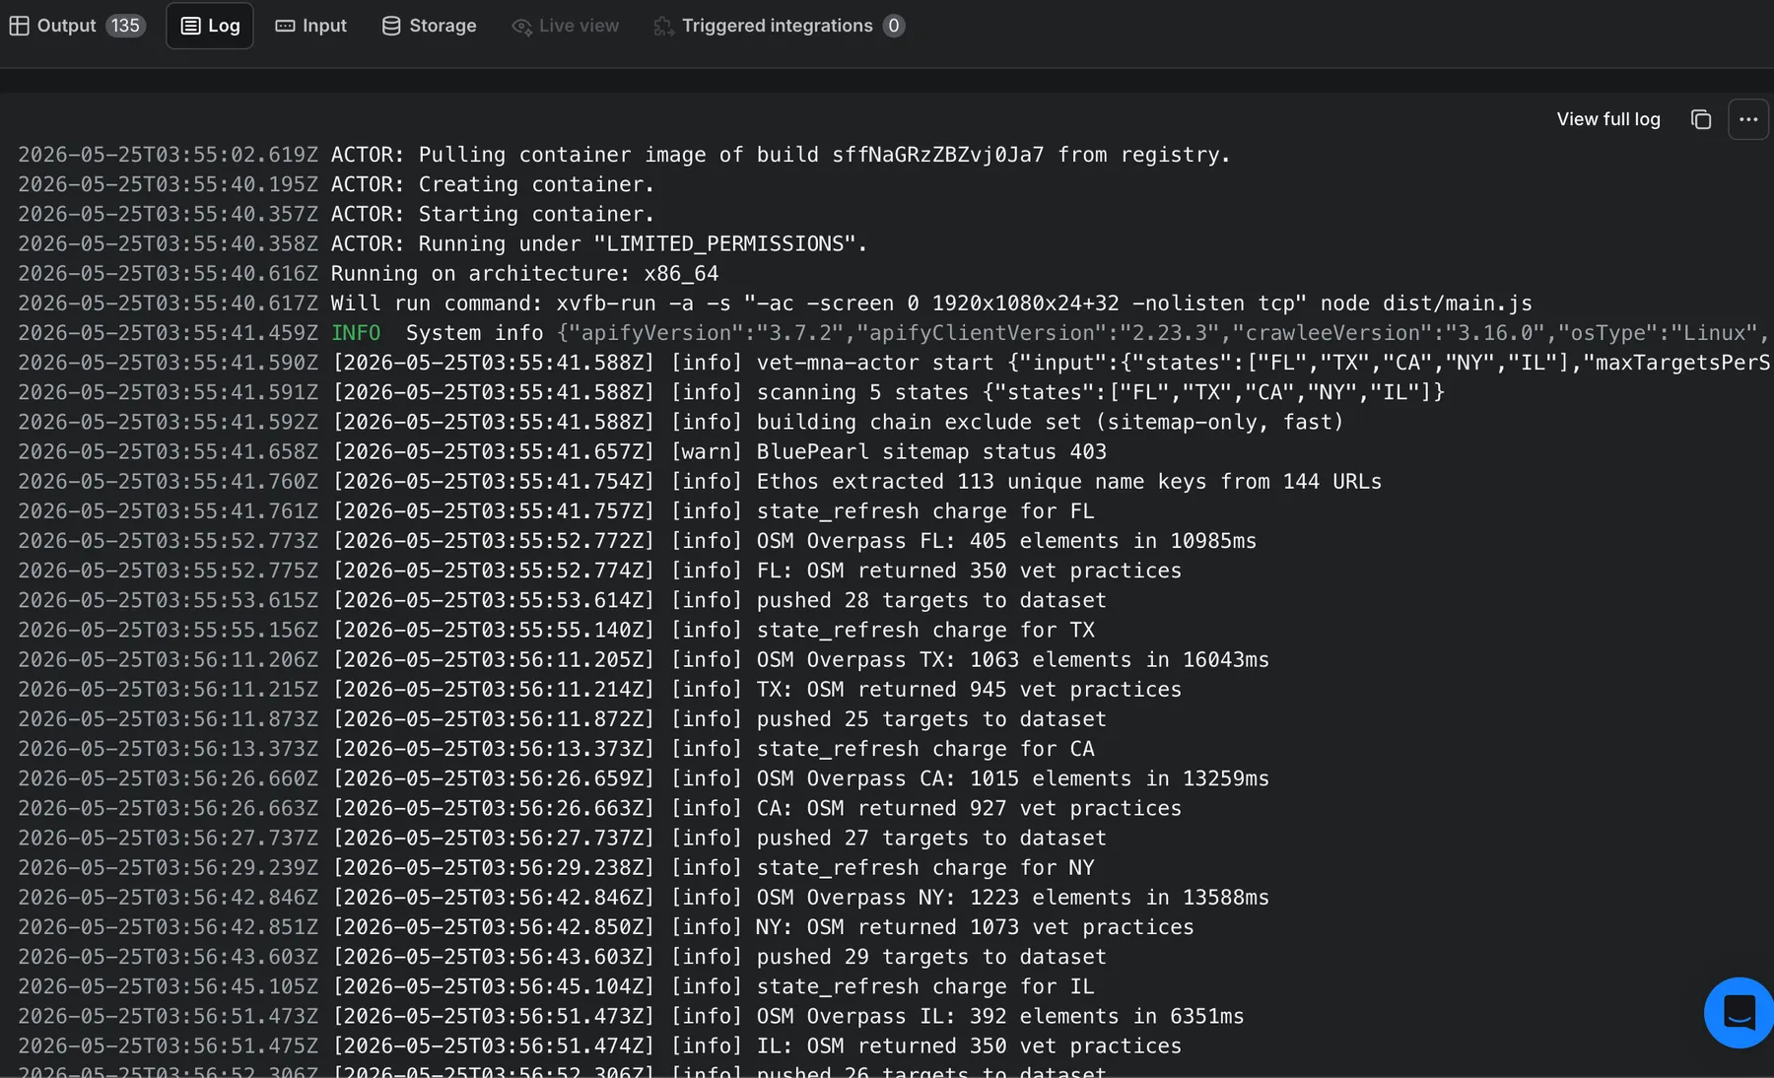Image resolution: width=1774 pixels, height=1078 pixels.
Task: Click 'state_refresh charge for TX' line
Action: (556, 630)
